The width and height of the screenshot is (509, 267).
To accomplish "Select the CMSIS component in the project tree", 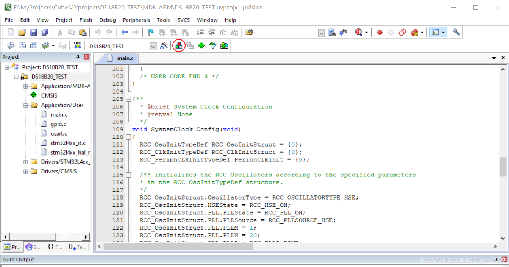I will (x=49, y=95).
